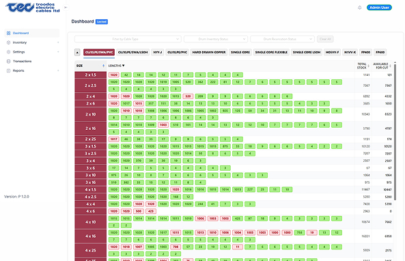405x261 pixels.
Task: Toggle LENGTHS sort direction arrow
Action: point(124,66)
